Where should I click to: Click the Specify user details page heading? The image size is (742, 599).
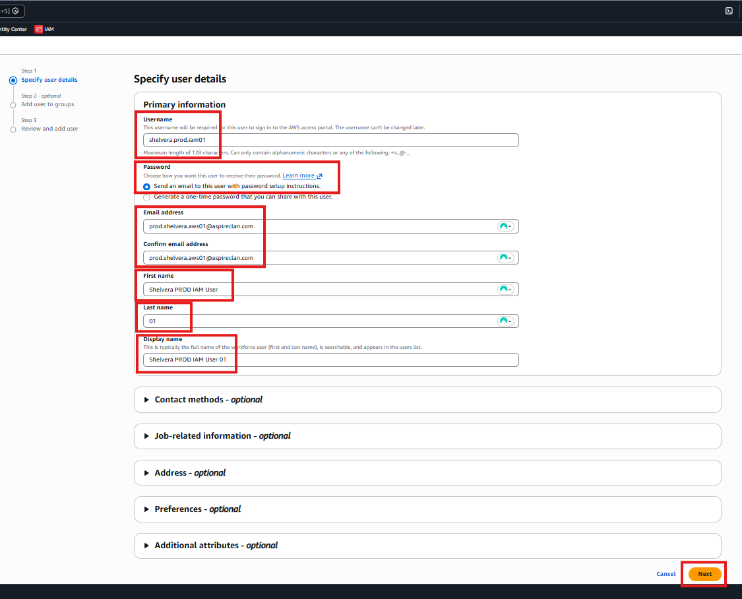click(180, 79)
